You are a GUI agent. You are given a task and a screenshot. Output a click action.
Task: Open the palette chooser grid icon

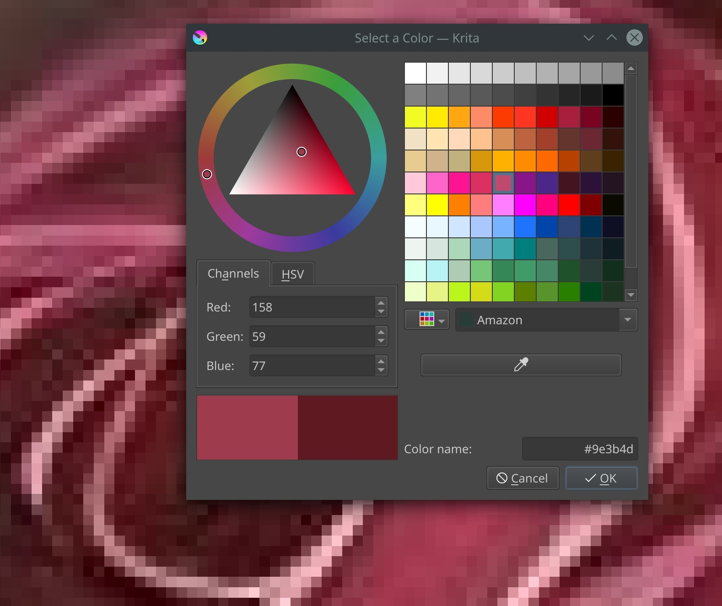pyautogui.click(x=426, y=320)
